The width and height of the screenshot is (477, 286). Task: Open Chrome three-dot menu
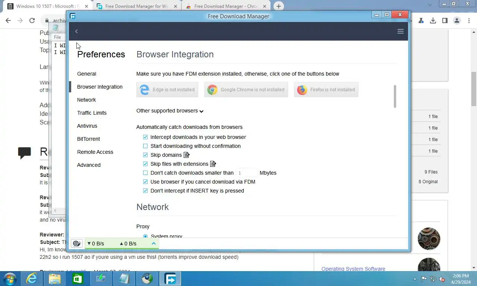coord(468,21)
